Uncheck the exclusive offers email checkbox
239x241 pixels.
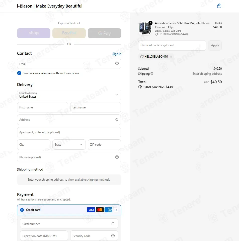point(19,73)
